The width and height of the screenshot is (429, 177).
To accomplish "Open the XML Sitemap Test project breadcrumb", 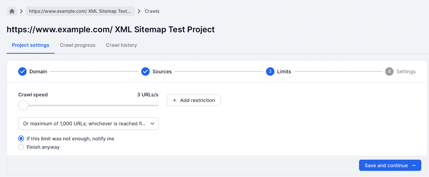I will point(80,11).
